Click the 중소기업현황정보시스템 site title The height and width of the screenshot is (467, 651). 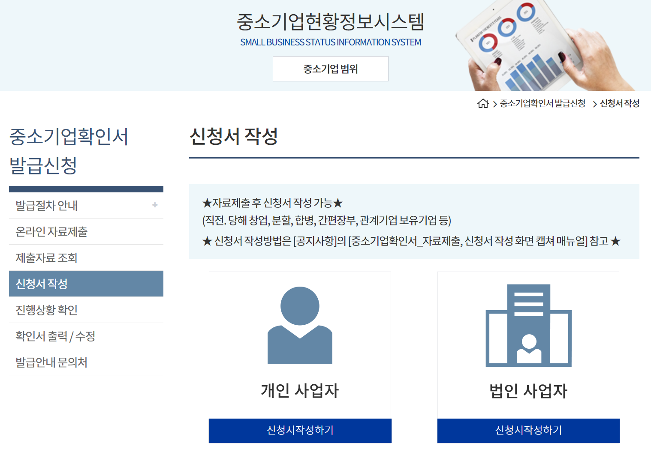coord(331,22)
